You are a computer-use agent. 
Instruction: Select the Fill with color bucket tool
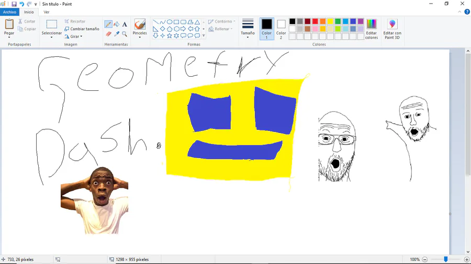[x=117, y=24]
